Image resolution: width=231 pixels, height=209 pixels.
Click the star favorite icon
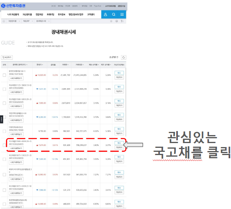[x=111, y=21]
